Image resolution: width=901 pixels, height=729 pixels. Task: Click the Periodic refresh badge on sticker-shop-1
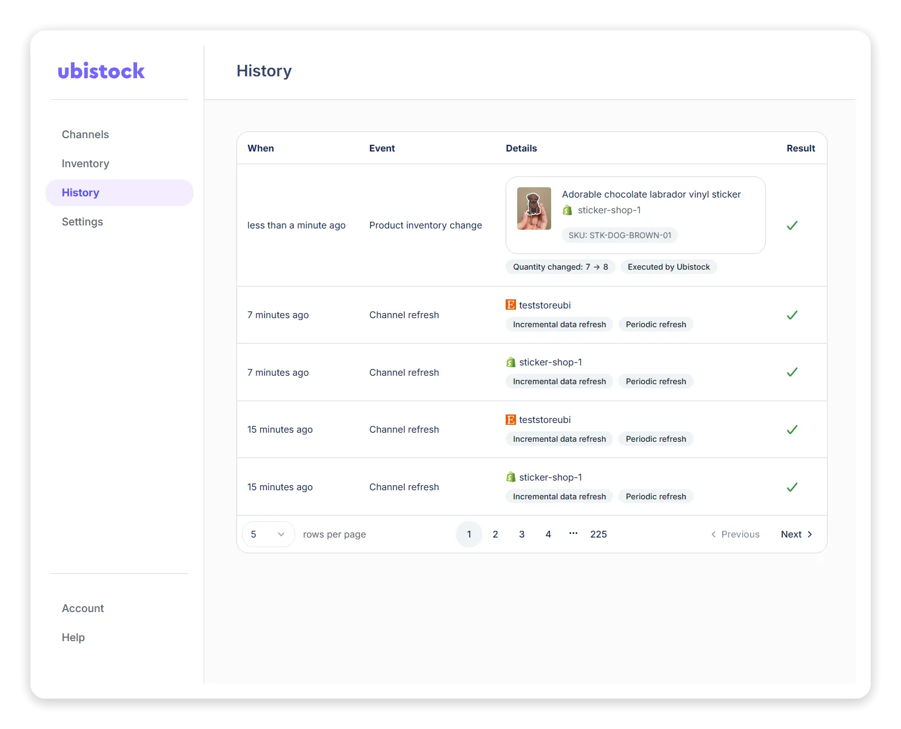[655, 381]
